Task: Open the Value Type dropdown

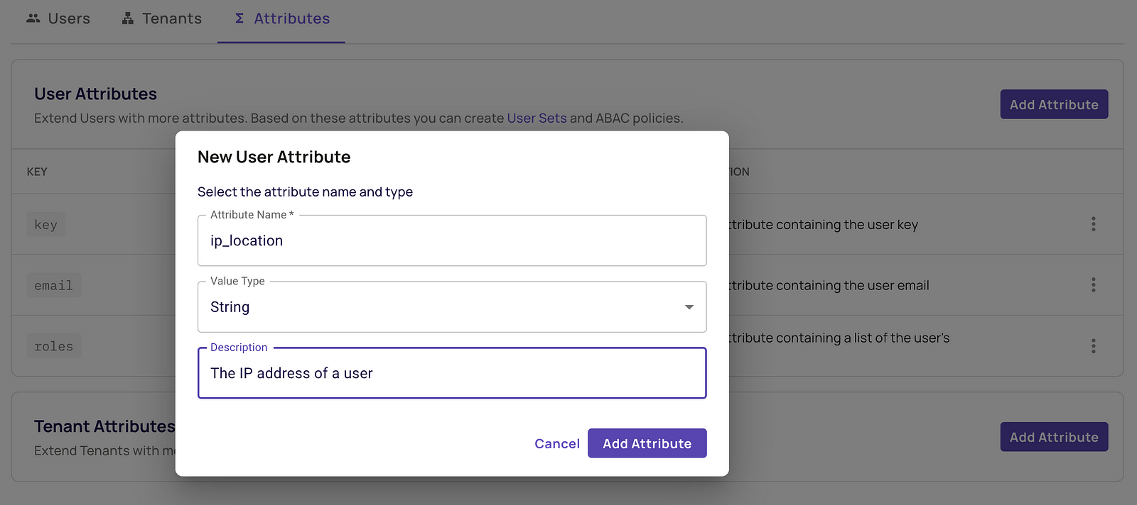Action: point(688,306)
